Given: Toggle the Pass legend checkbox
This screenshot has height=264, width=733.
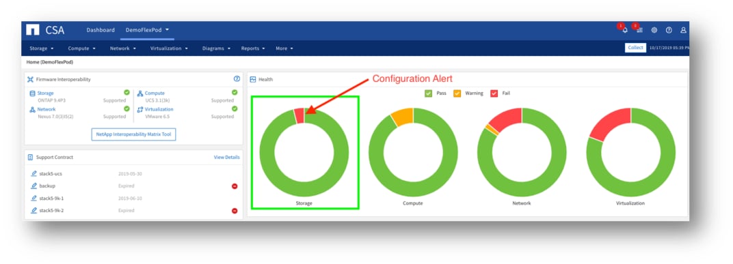Looking at the screenshot, I should click(x=429, y=93).
